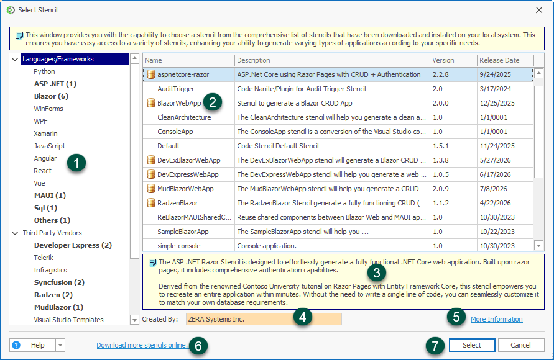Select the Xamarin category
554x360 pixels.
coord(45,133)
